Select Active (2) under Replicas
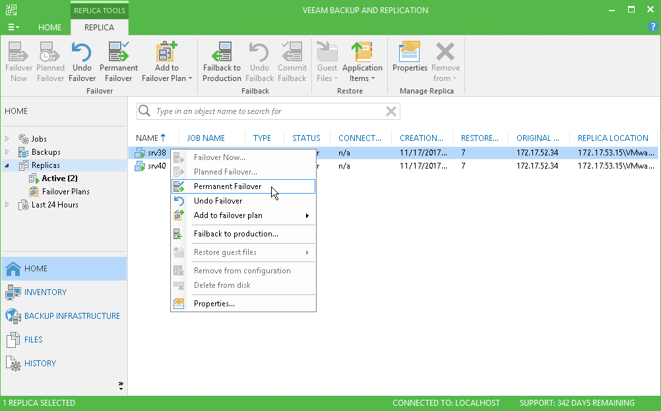Viewport: 661px width, 411px height. [59, 178]
